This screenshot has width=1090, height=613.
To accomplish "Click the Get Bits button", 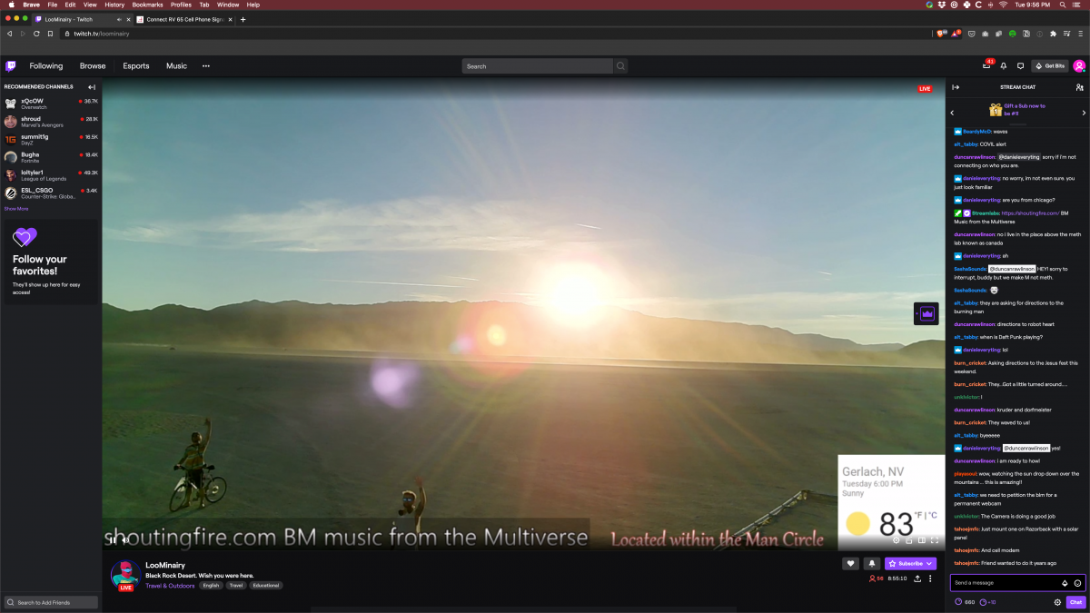I will tap(1049, 65).
